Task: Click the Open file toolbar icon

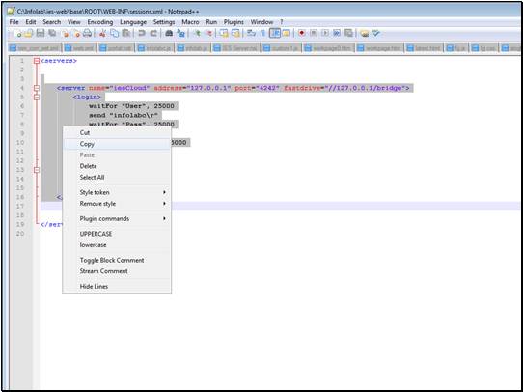Action: pos(29,34)
